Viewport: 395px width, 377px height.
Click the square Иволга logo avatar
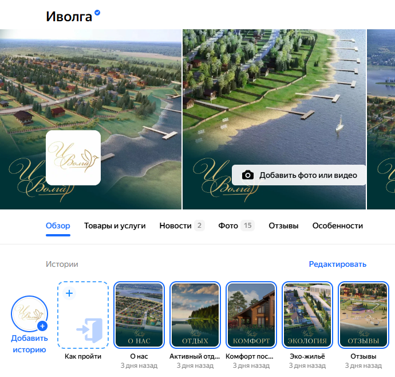(73, 158)
